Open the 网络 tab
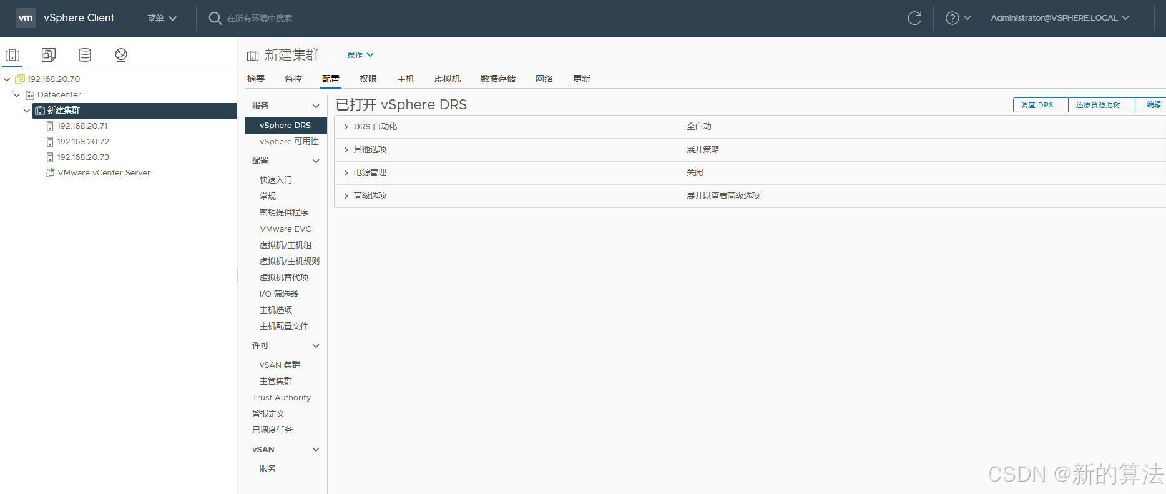Image resolution: width=1166 pixels, height=494 pixels. (544, 79)
